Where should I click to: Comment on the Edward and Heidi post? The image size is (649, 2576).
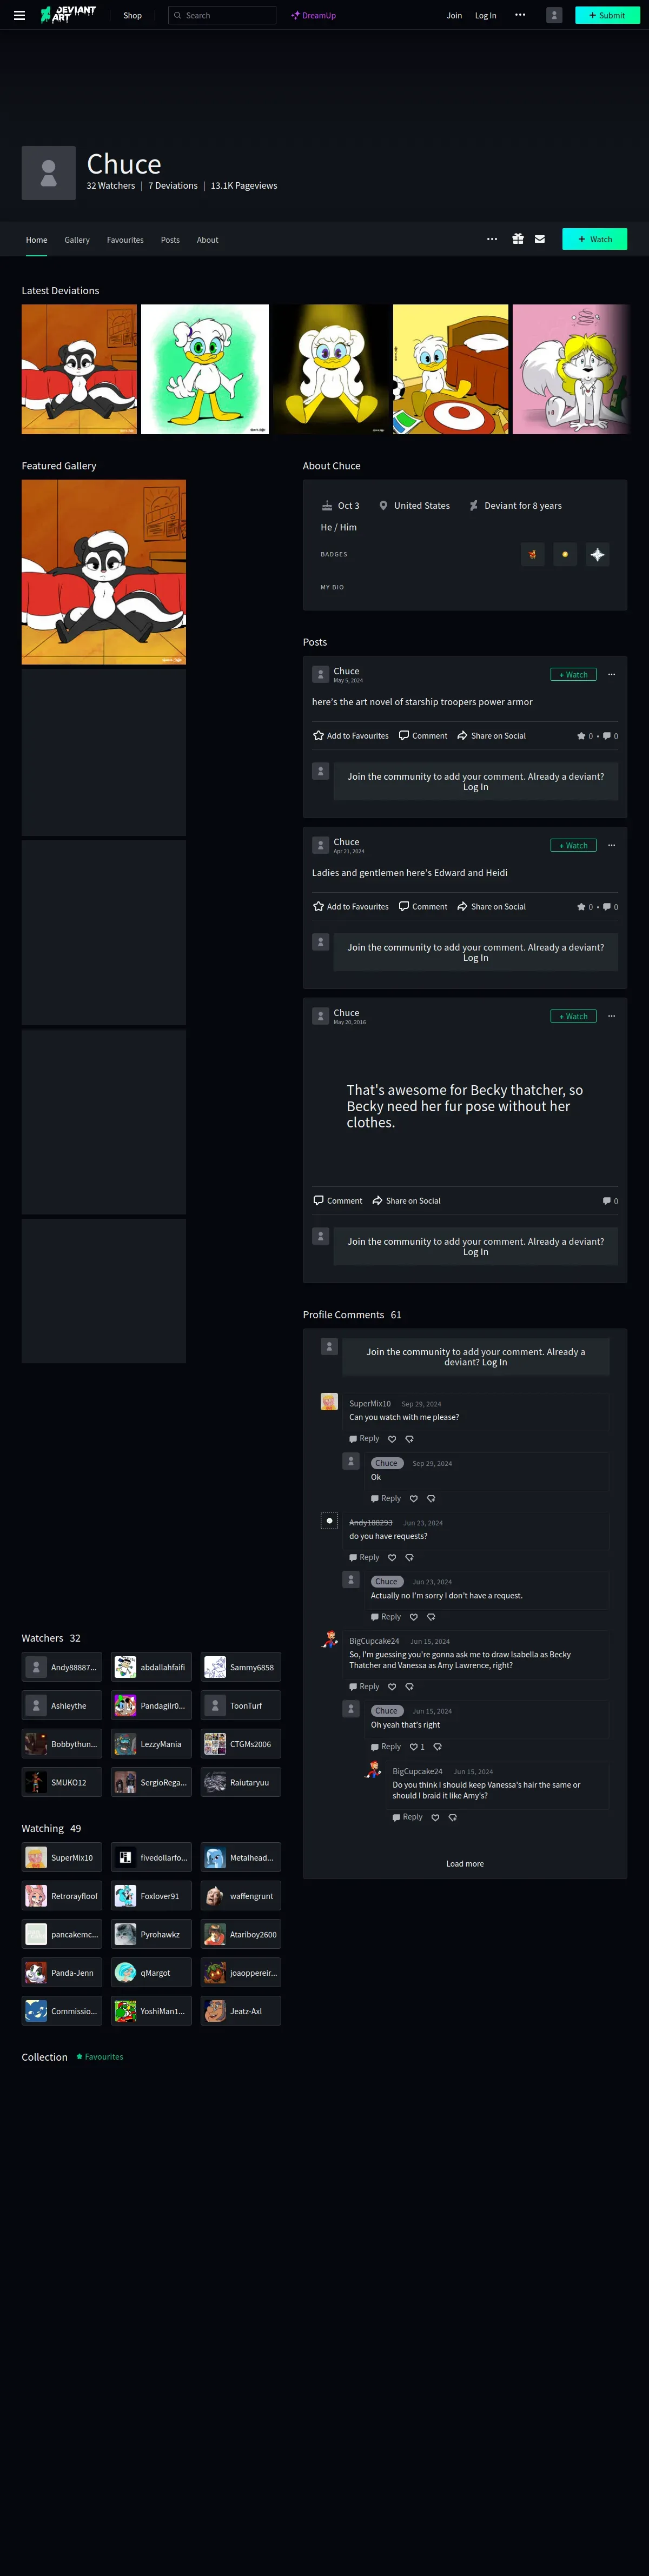[x=423, y=906]
